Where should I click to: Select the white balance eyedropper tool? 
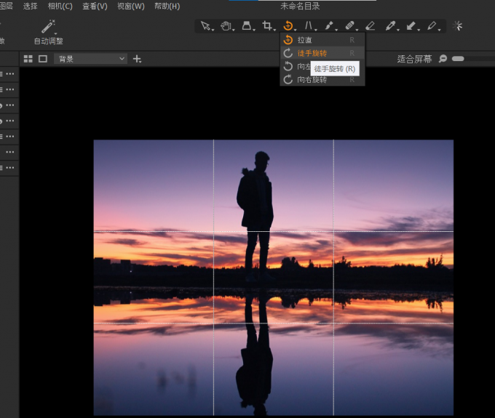tap(390, 25)
